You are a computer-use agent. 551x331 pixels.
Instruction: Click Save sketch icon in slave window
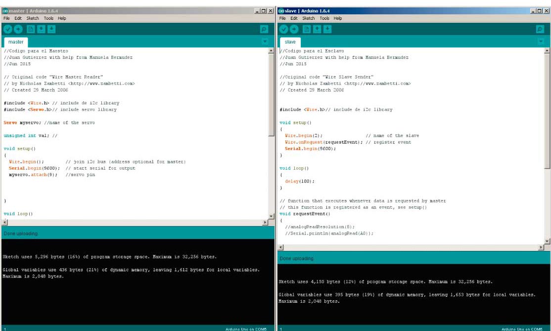pos(327,29)
